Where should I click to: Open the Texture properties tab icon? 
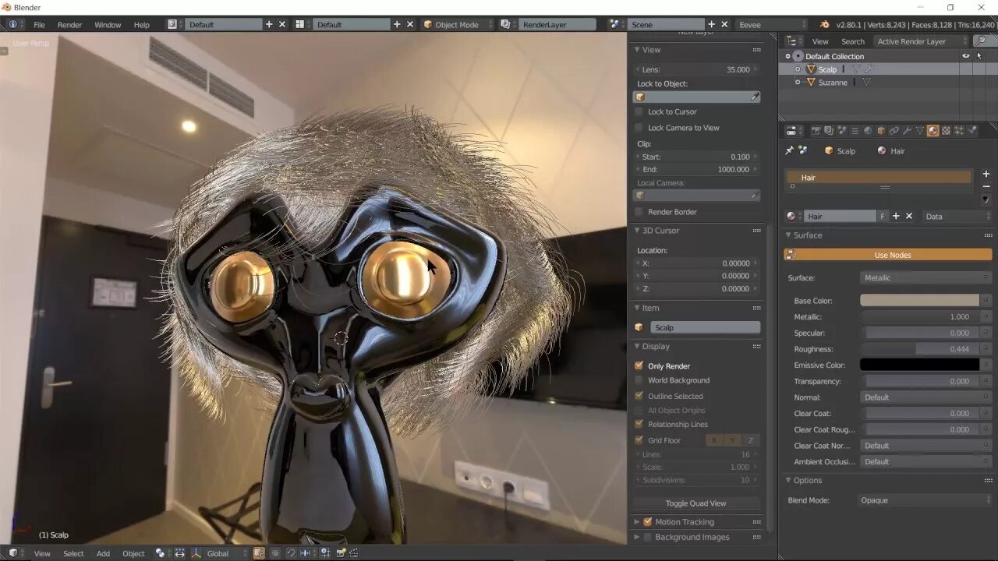946,131
